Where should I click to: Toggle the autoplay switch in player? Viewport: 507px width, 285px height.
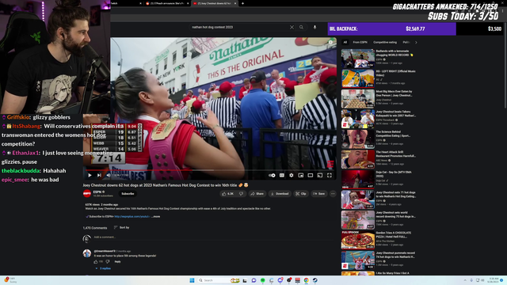coord(272,175)
